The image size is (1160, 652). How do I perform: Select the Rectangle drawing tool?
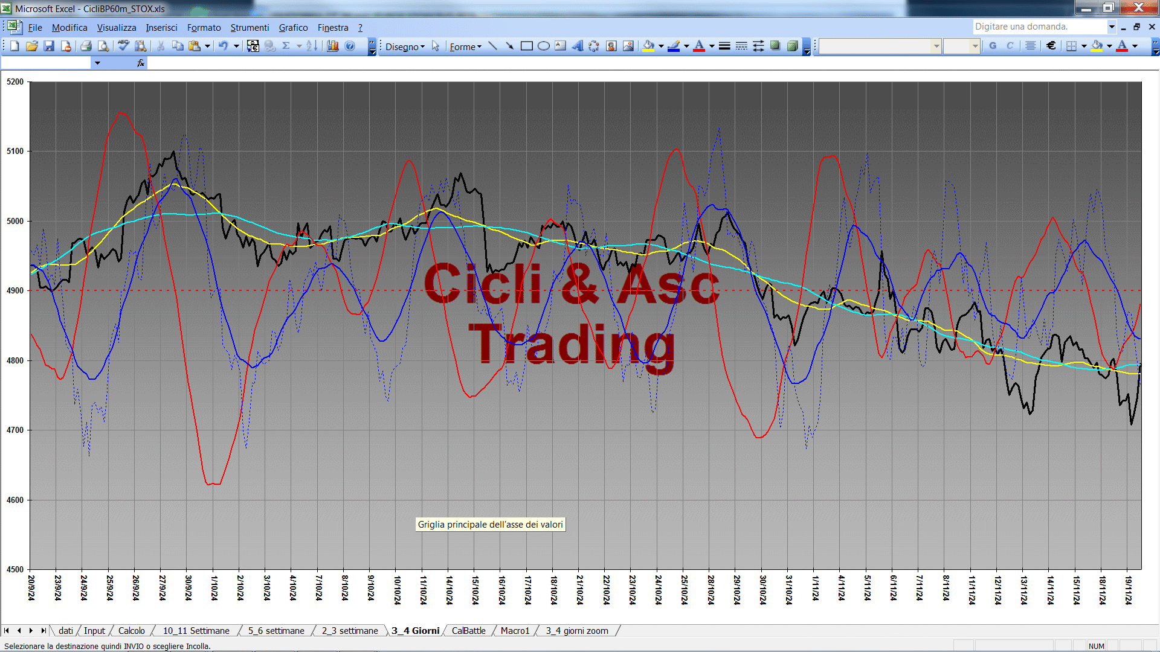[x=527, y=46]
